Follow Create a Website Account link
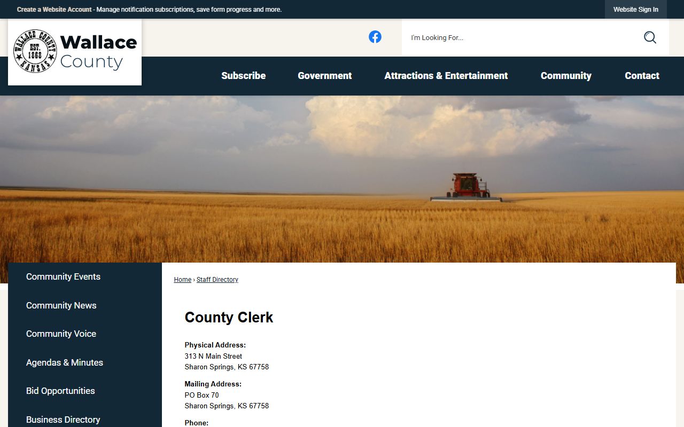684x427 pixels. pos(55,10)
